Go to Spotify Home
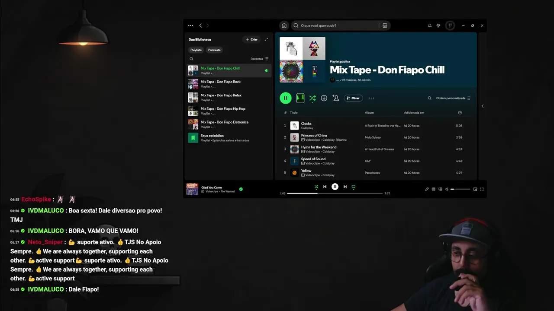This screenshot has width=554, height=311. (284, 25)
